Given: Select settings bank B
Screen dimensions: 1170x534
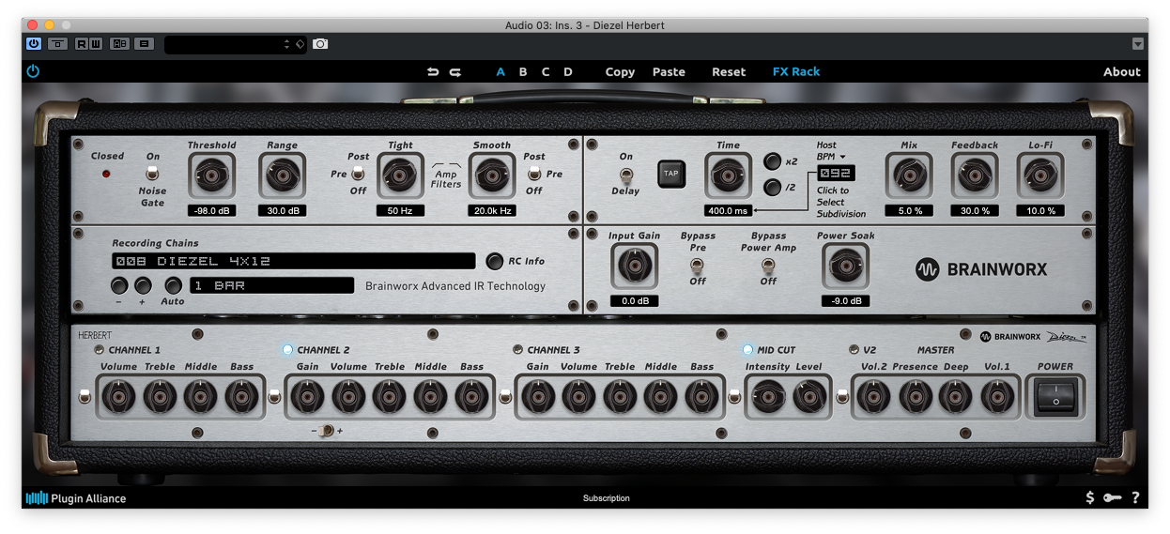Looking at the screenshot, I should click(523, 71).
